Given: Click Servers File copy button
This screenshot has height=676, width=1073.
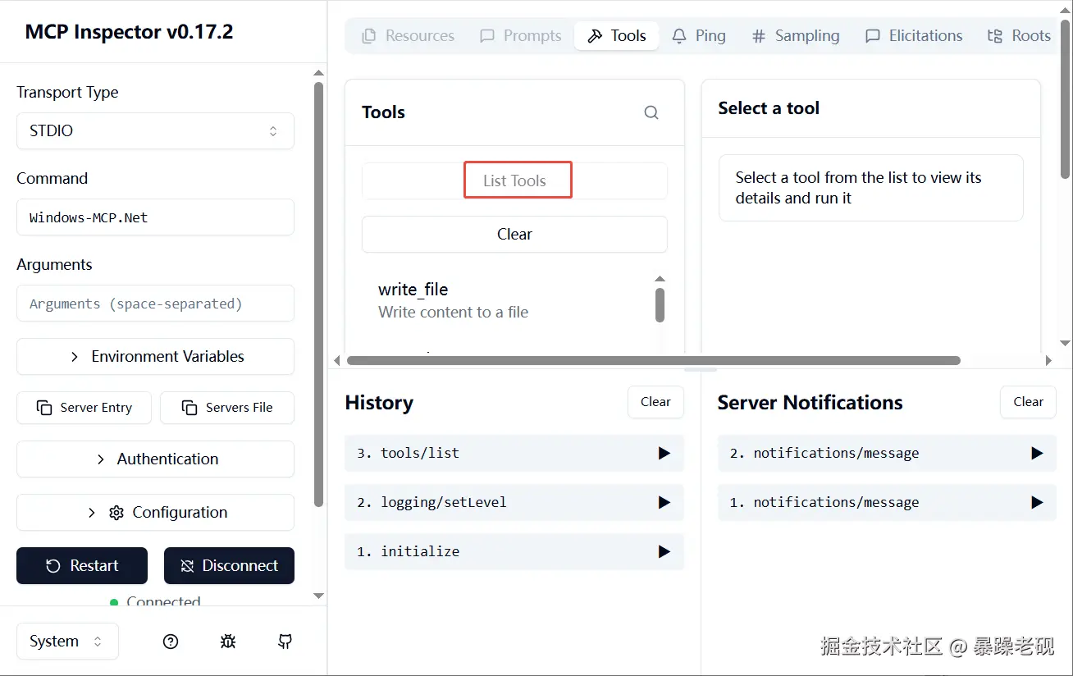Looking at the screenshot, I should (x=227, y=408).
